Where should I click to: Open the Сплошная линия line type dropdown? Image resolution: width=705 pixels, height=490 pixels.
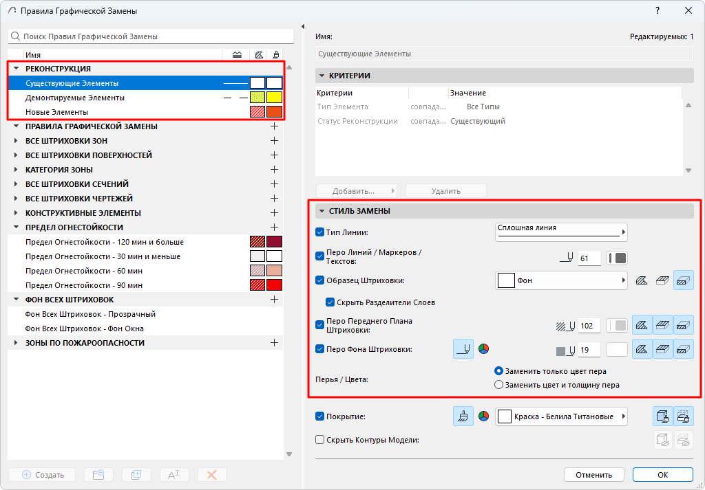[561, 232]
